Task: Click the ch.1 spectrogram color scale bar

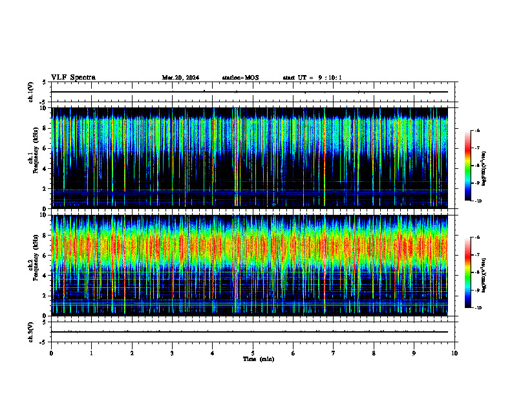Action: click(467, 166)
